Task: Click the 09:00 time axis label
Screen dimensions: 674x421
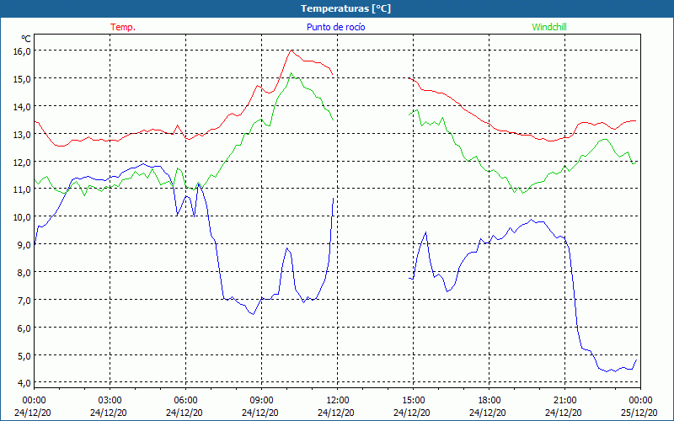Action: click(x=261, y=401)
